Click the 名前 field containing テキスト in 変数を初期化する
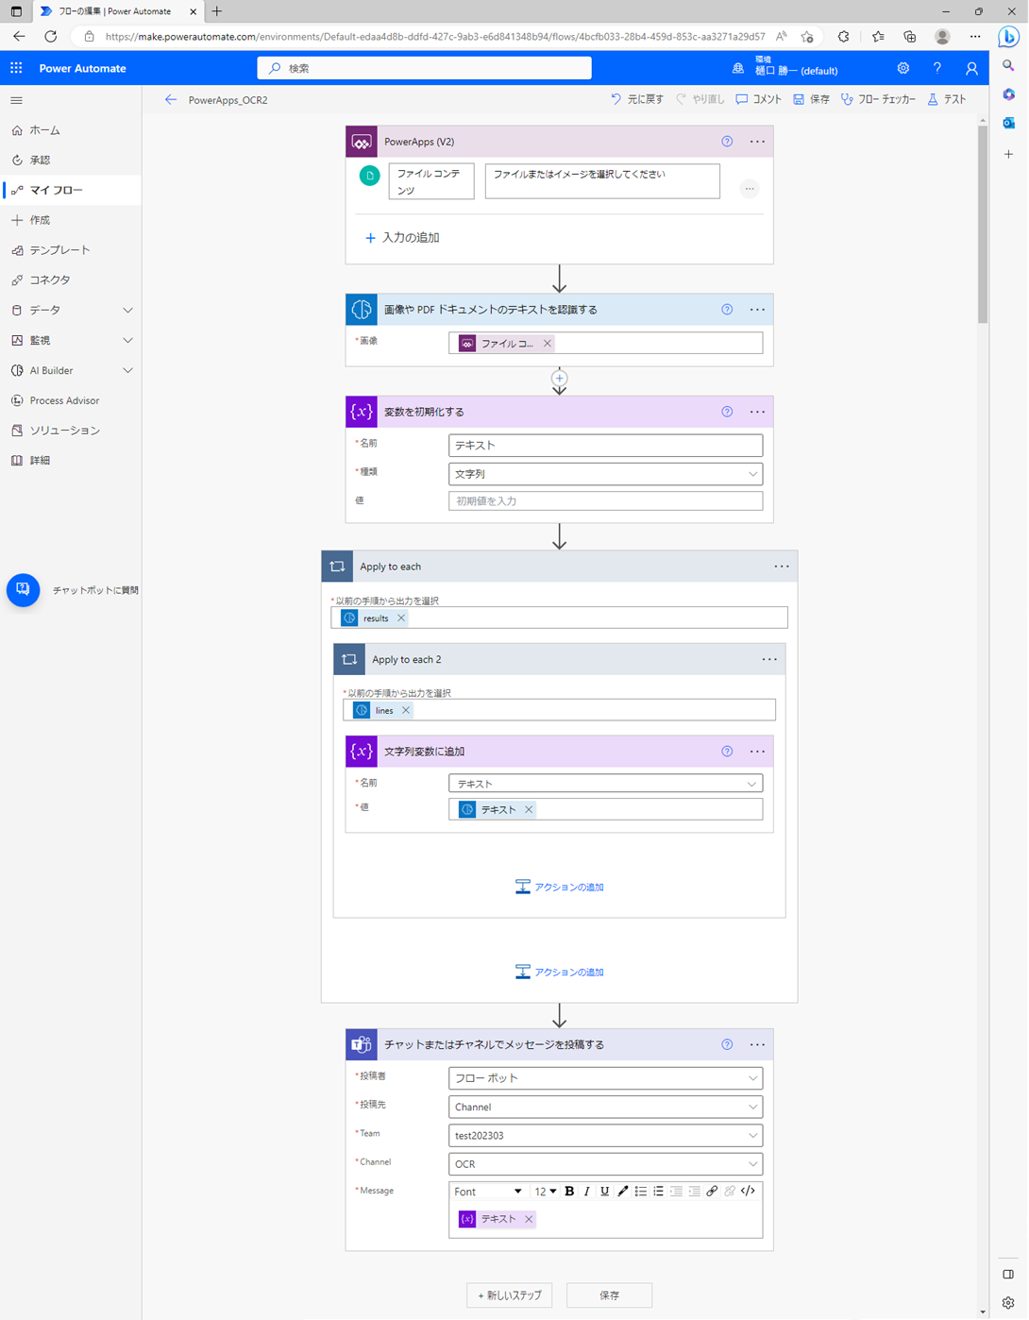This screenshot has height=1320, width=1029. [x=605, y=445]
